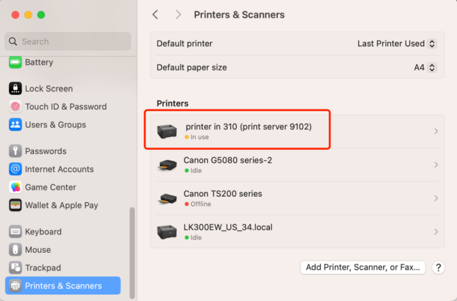Select Trackpad in the sidebar
This screenshot has height=301, width=457.
pos(42,268)
